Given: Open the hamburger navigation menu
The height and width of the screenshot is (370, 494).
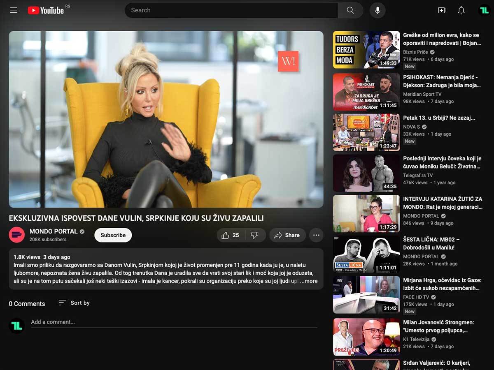Looking at the screenshot, I should (13, 10).
